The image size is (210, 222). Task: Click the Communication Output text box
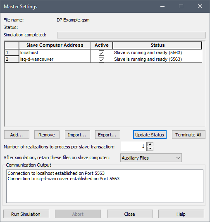click(105, 186)
